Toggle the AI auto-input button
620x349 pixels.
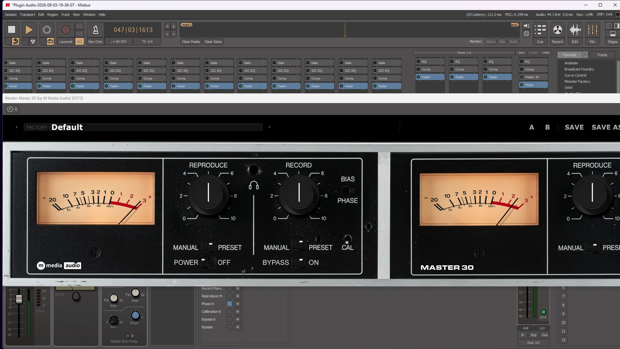79,41
